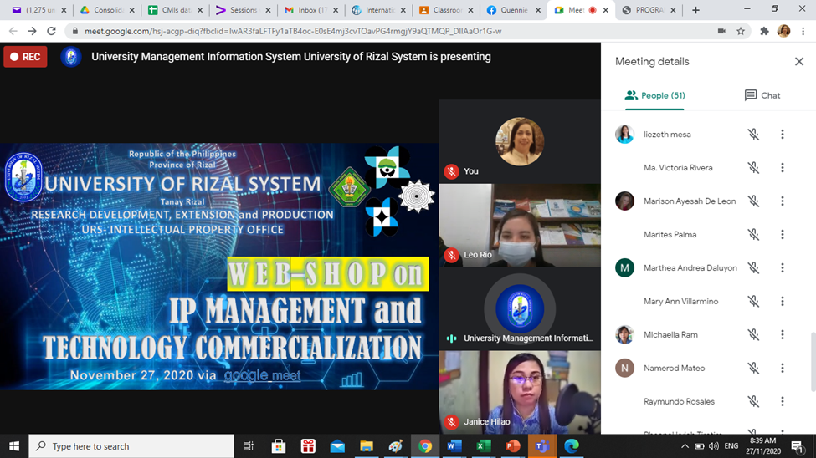
Task: Open more options for Mary Ann Villarmino
Action: tap(783, 301)
